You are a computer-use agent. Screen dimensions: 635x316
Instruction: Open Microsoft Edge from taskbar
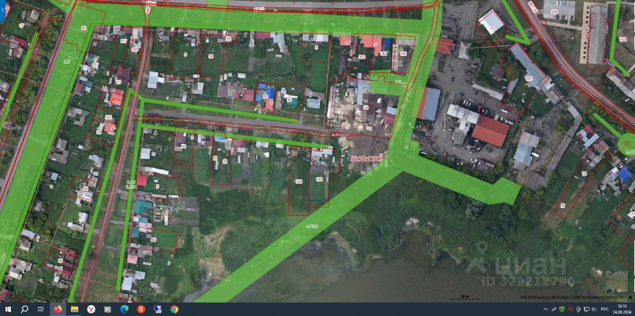124,309
